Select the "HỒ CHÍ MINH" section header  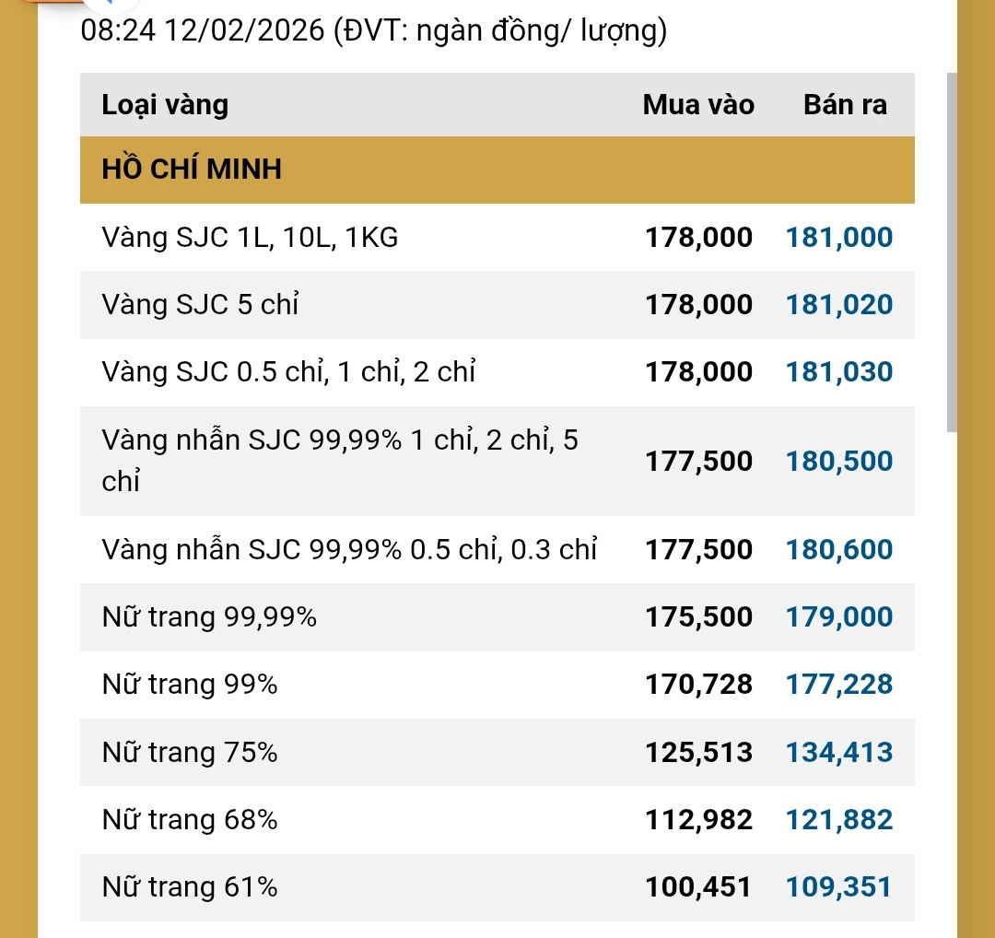pos(192,170)
